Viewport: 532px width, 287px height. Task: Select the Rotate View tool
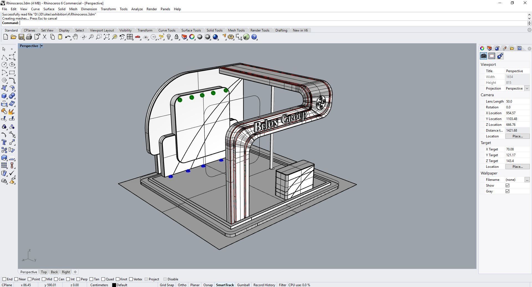[83, 37]
